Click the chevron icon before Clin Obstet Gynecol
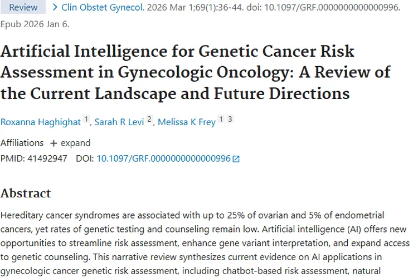The width and height of the screenshot is (418, 278). [55, 8]
